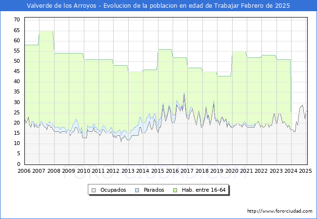Click the 2018 x-axis year label
This screenshot has width=317, height=219.
pos(202,171)
